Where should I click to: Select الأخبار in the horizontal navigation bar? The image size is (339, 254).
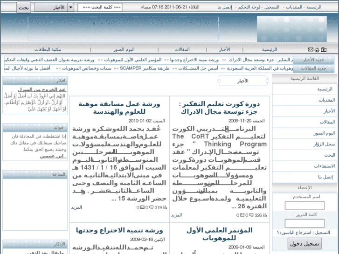224,49
